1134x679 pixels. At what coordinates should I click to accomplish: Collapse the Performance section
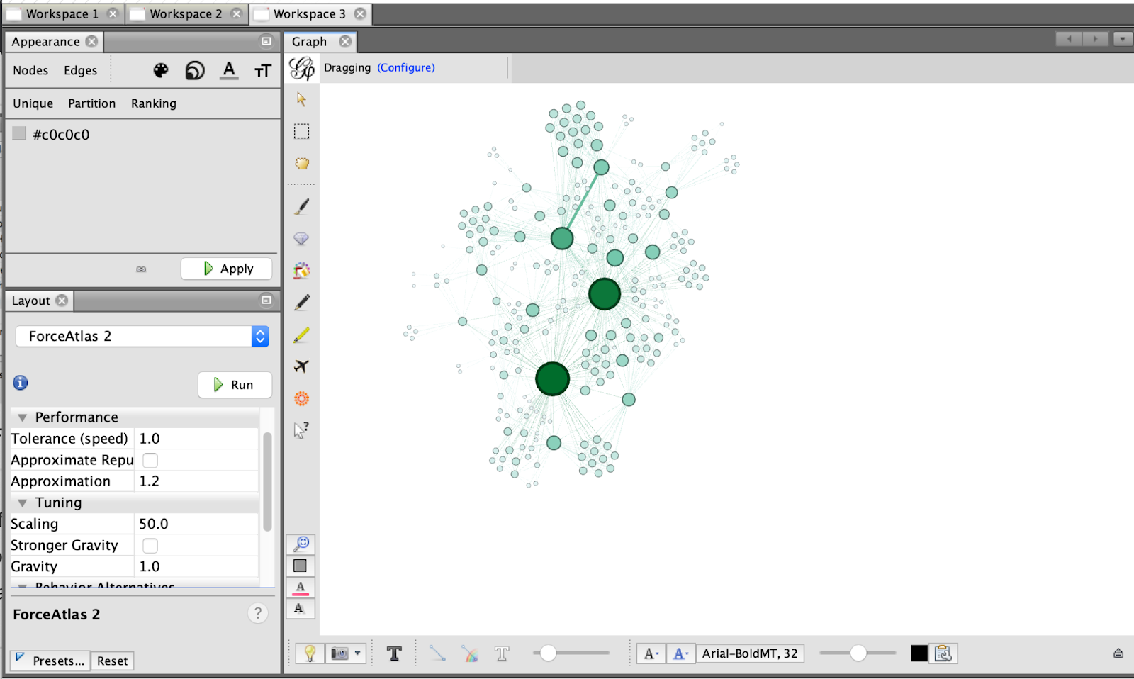[x=23, y=417]
